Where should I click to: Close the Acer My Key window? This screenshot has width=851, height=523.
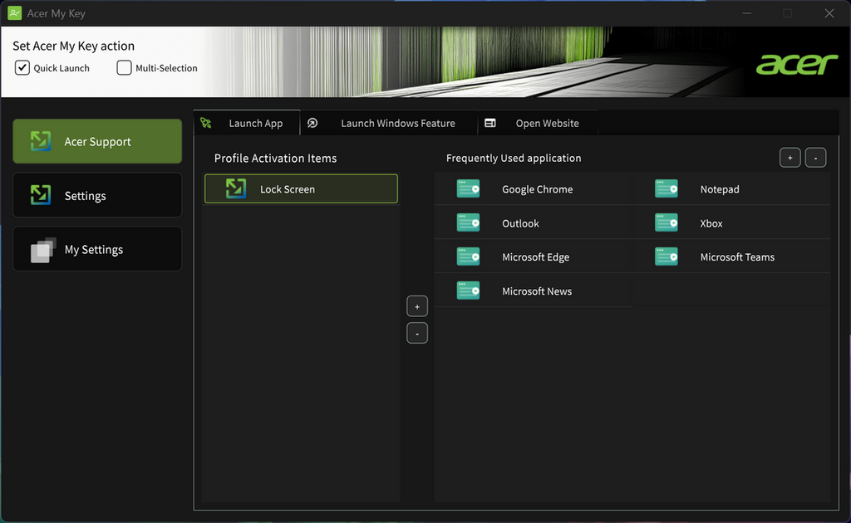pos(829,13)
